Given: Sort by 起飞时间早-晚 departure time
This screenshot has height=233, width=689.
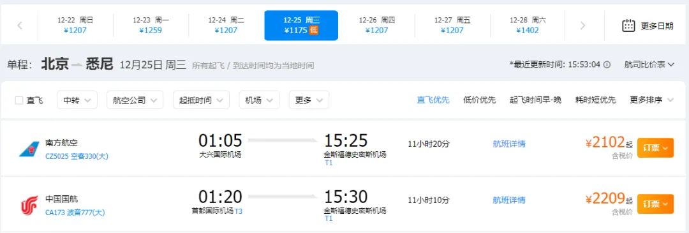Looking at the screenshot, I should (x=535, y=100).
